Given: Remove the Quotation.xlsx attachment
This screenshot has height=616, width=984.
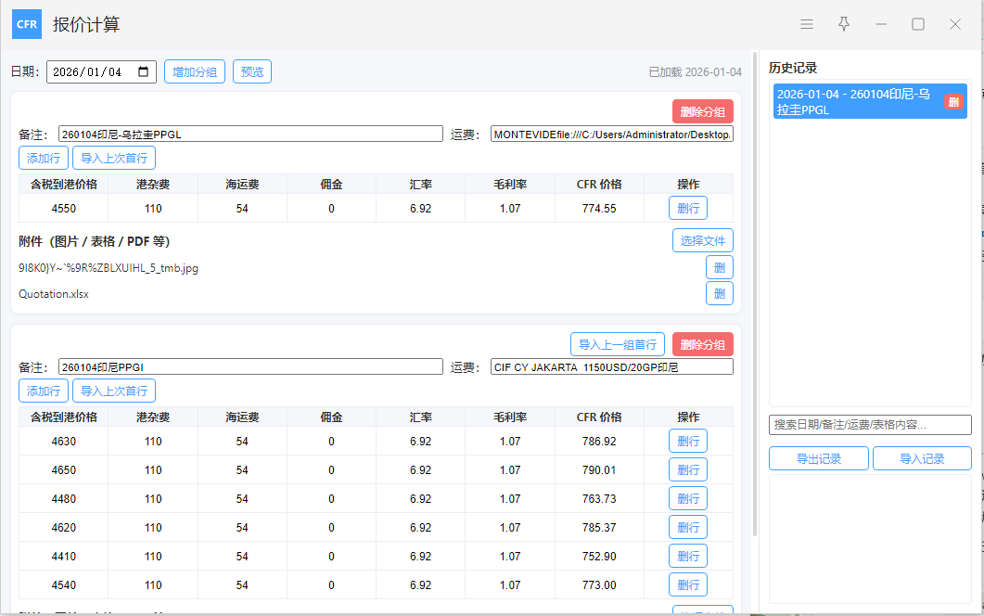Looking at the screenshot, I should tap(719, 294).
